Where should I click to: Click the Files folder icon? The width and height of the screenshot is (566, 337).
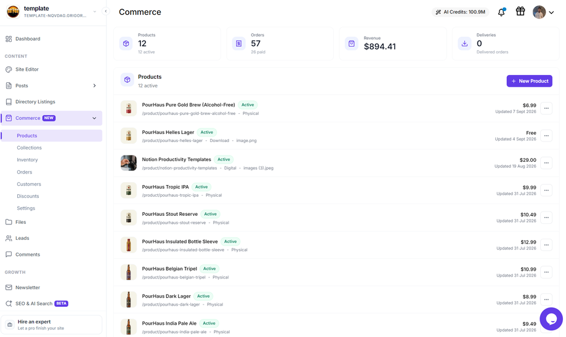click(9, 222)
